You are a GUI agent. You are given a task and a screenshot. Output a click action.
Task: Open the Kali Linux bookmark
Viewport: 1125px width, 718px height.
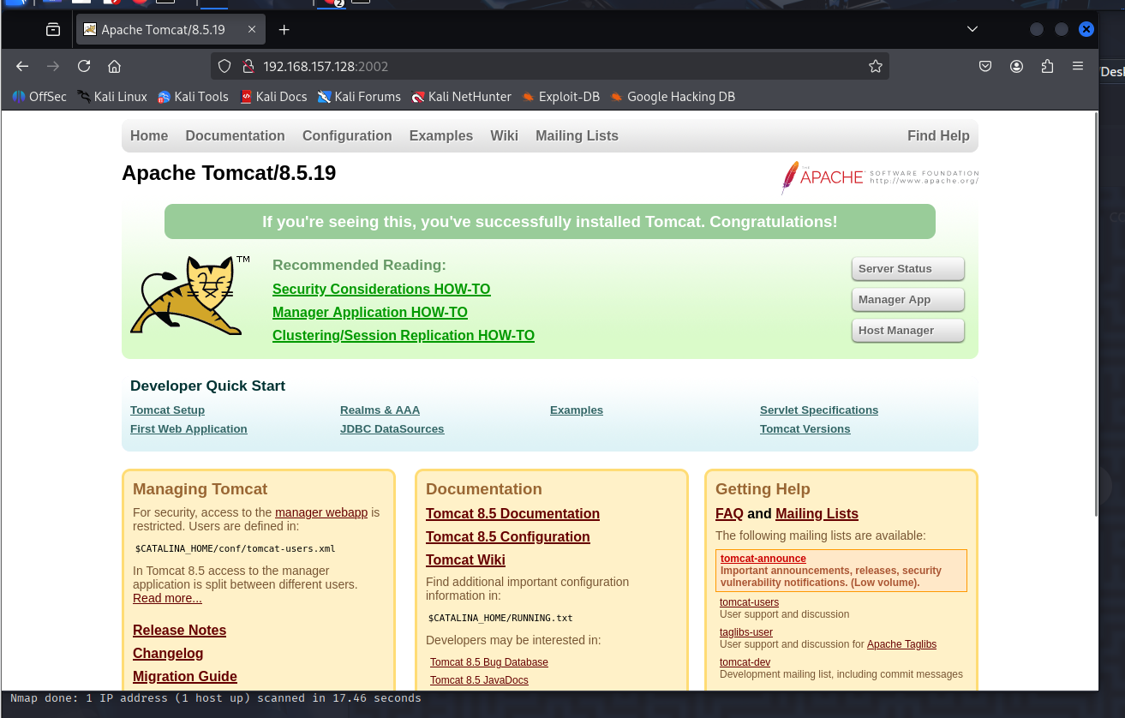coord(112,97)
